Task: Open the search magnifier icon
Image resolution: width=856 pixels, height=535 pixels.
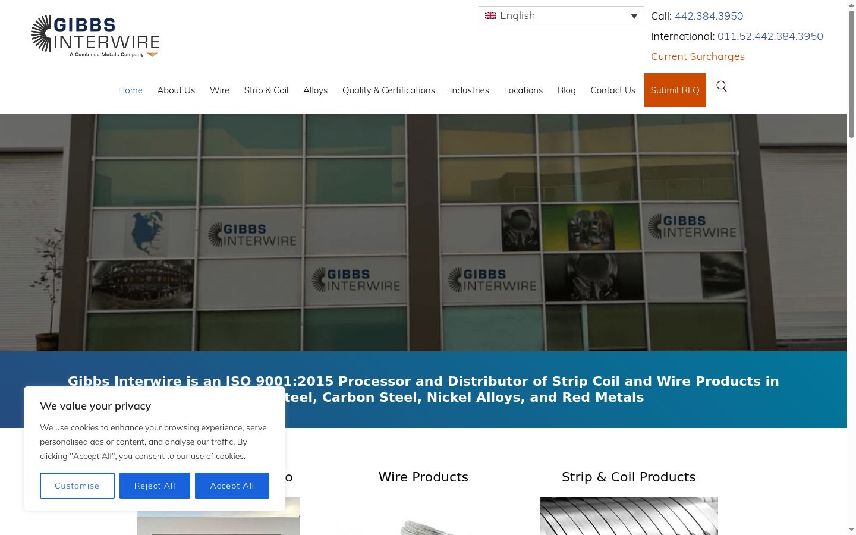Action: coord(722,86)
